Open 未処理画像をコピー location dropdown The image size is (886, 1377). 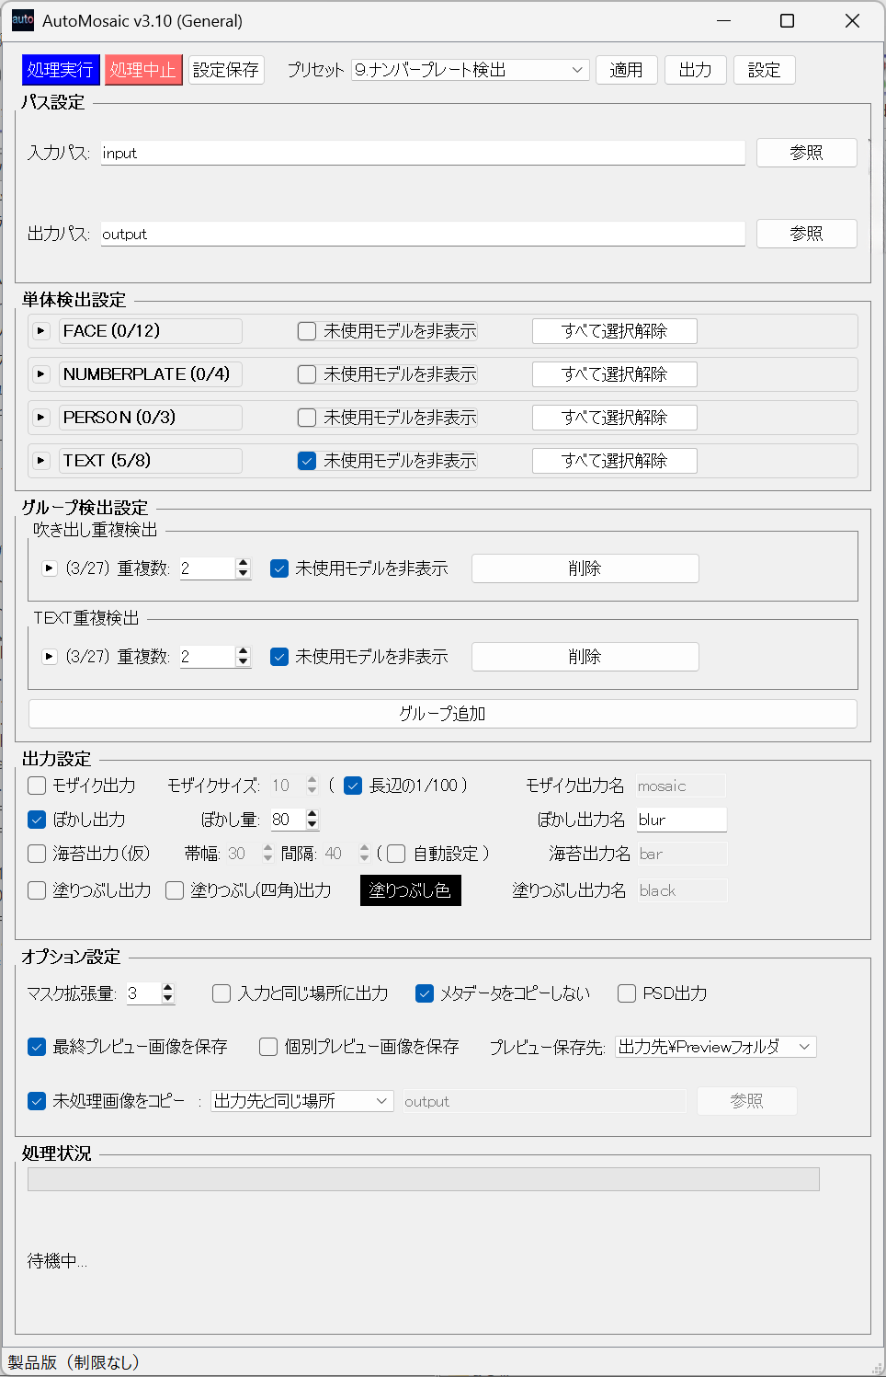tap(301, 1101)
